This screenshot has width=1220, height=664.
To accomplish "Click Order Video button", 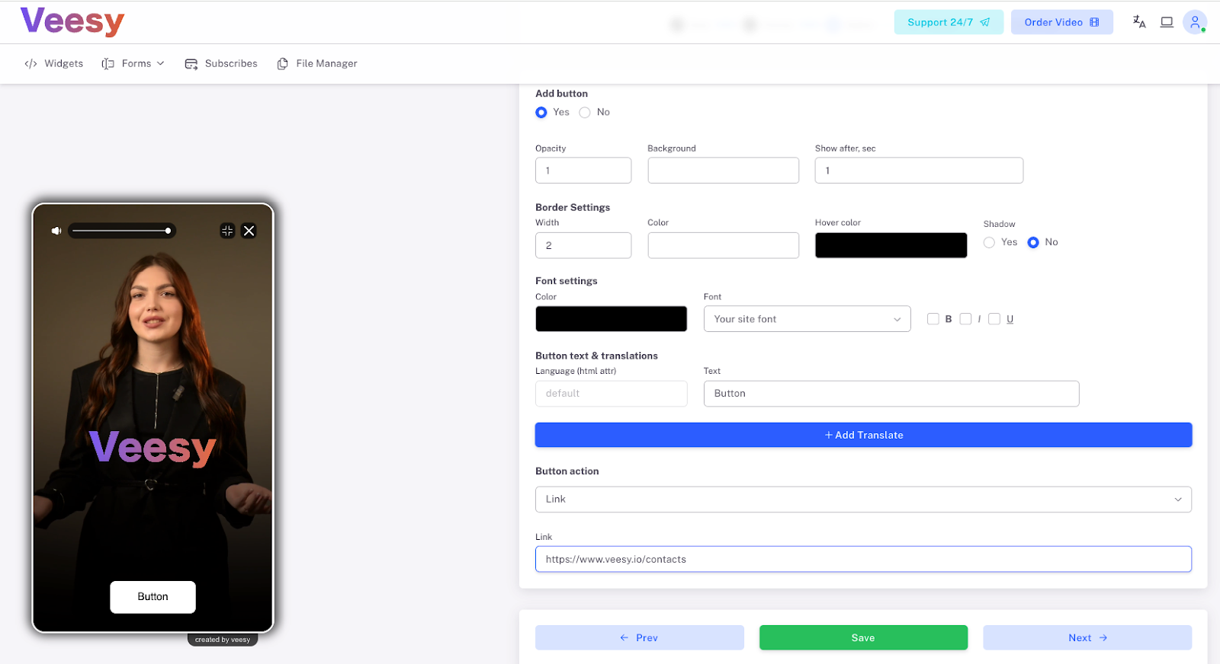I will pyautogui.click(x=1061, y=22).
